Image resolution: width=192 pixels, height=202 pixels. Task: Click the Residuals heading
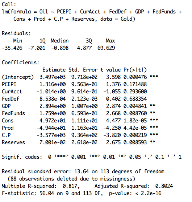point(16,33)
